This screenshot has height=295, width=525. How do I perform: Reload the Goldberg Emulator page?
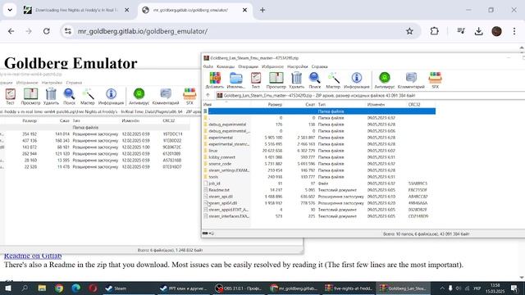pos(47,31)
